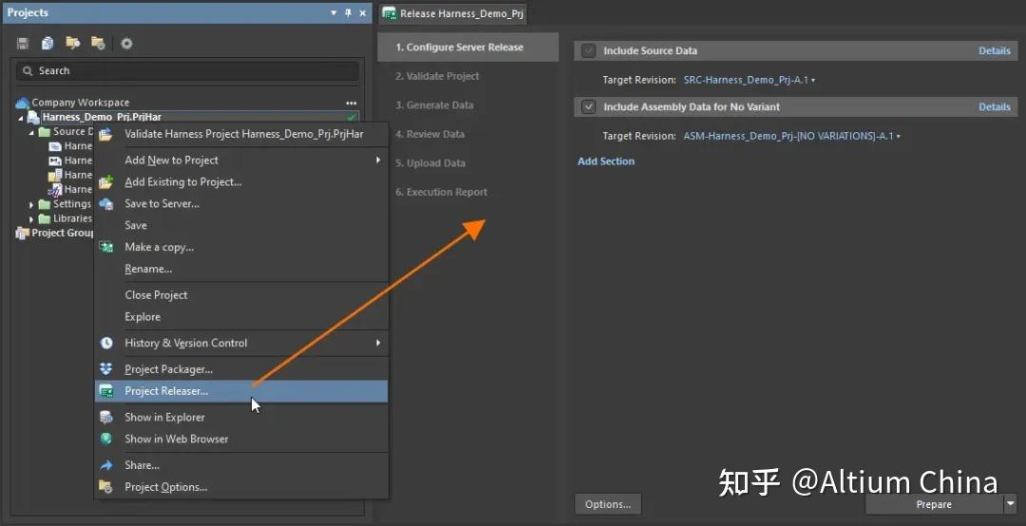This screenshot has width=1026, height=526.
Task: Pin the Projects panel
Action: 348,13
